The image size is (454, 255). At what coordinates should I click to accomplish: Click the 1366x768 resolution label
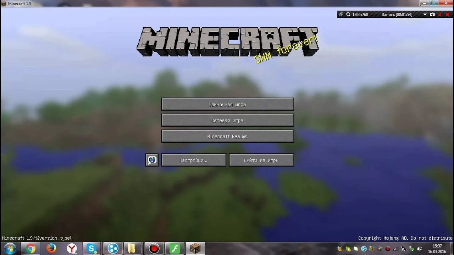pyautogui.click(x=360, y=15)
